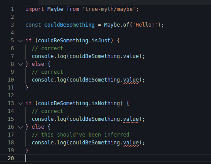Click isNothing in the line 13 condition
Image resolution: width=211 pixels, height=164 pixels.
[x=106, y=103]
